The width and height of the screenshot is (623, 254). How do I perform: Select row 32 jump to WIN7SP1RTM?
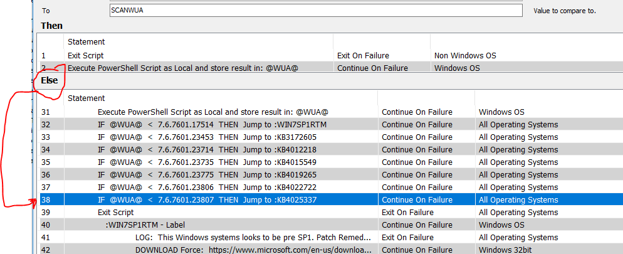pos(212,124)
